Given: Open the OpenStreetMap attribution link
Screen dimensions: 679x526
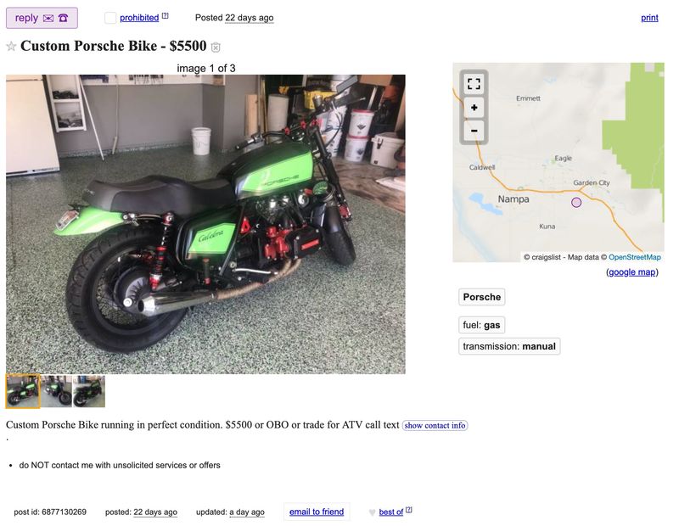Looking at the screenshot, I should point(634,257).
